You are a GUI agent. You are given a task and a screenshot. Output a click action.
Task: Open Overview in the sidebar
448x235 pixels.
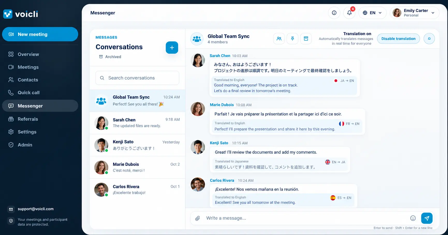tap(40, 54)
